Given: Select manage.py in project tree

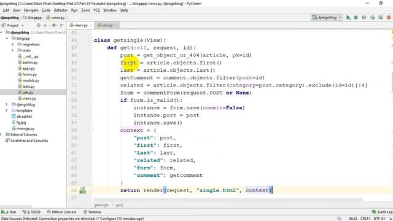Looking at the screenshot, I should click(23, 128).
